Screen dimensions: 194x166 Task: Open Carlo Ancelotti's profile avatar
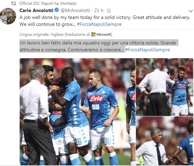point(8,16)
